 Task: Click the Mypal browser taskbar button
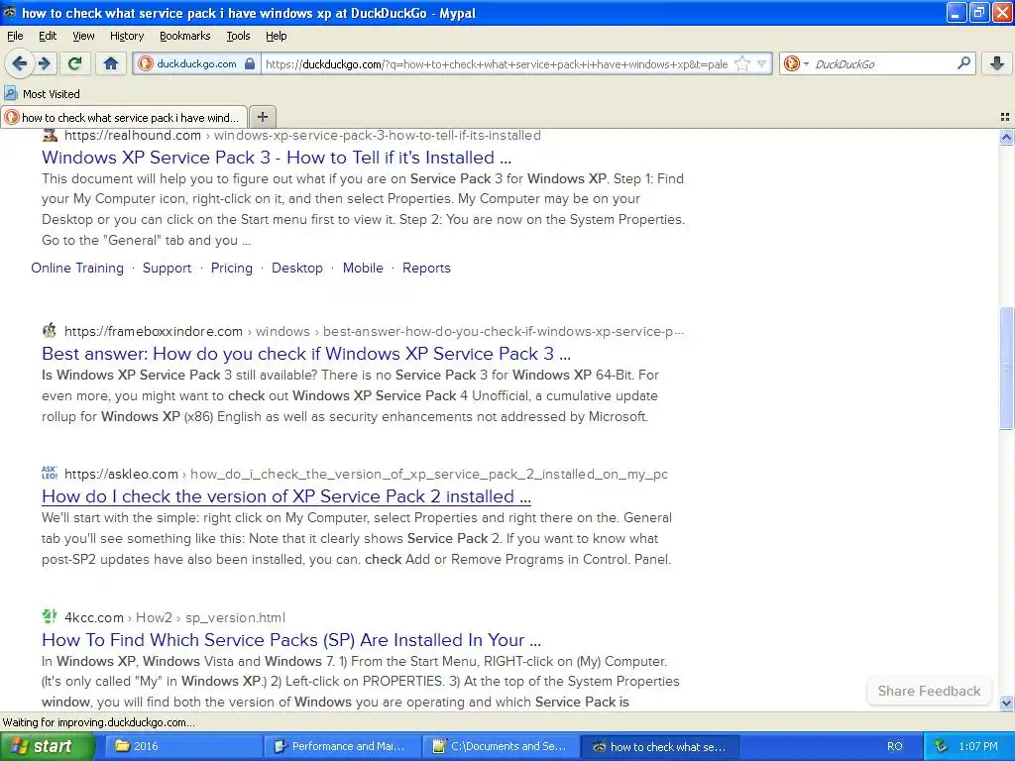659,746
